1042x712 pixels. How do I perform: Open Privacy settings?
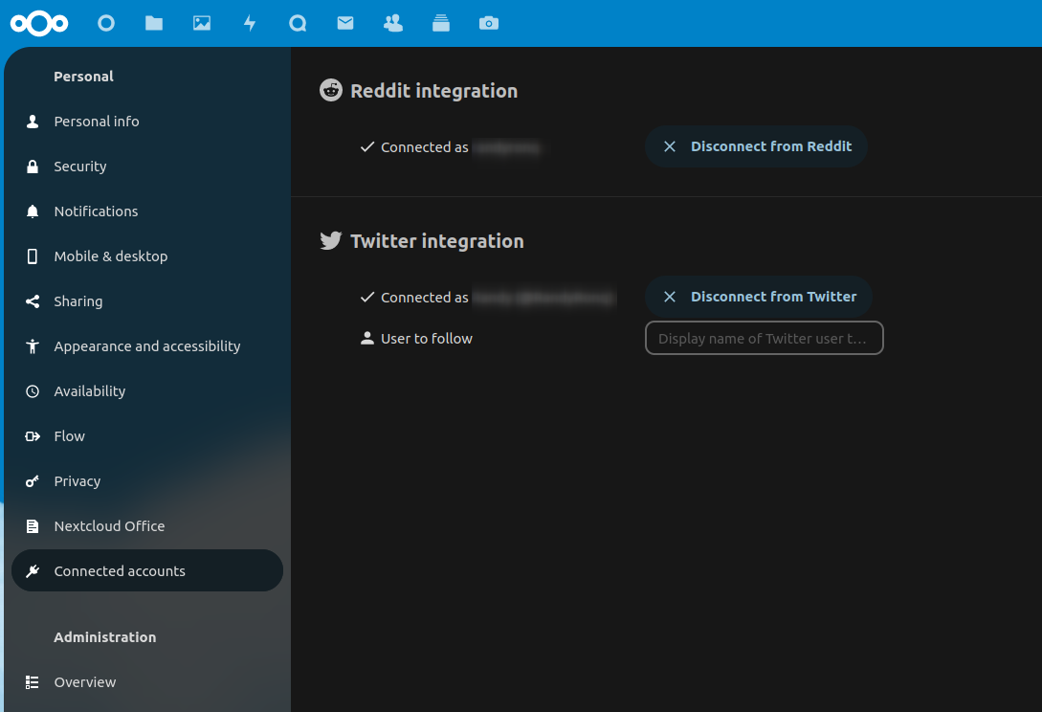[x=78, y=480]
